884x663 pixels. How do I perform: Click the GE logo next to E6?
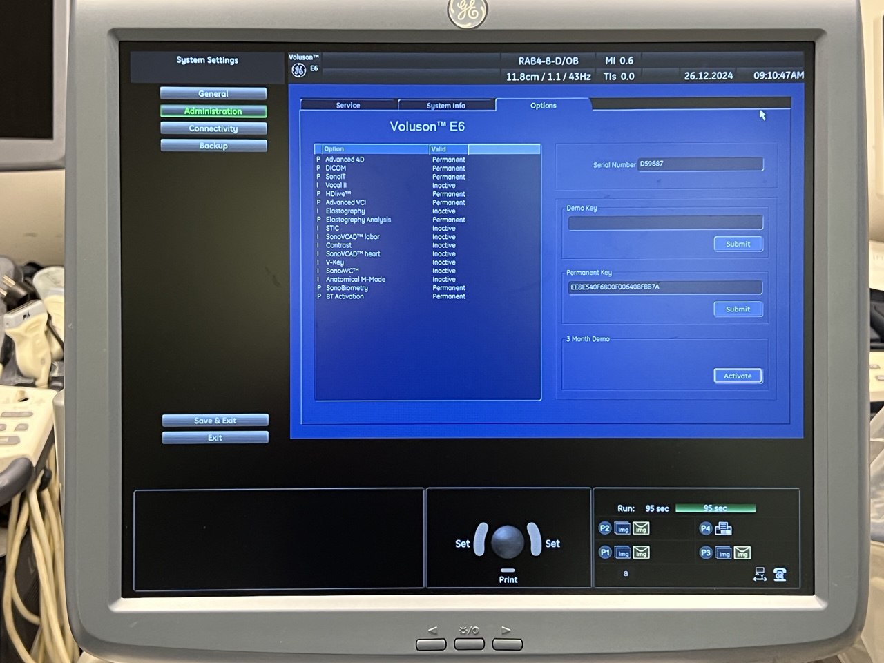pos(298,70)
